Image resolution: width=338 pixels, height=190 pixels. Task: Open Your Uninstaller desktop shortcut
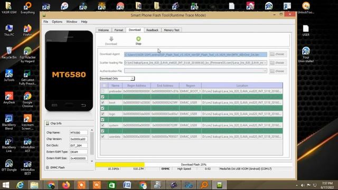point(306,55)
